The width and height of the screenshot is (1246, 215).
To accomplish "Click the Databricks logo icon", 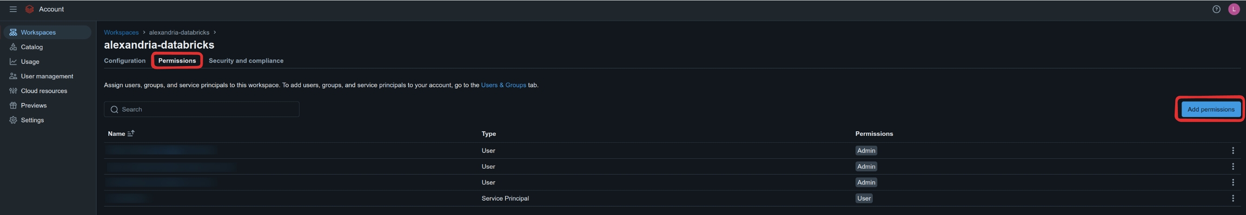I will [30, 9].
